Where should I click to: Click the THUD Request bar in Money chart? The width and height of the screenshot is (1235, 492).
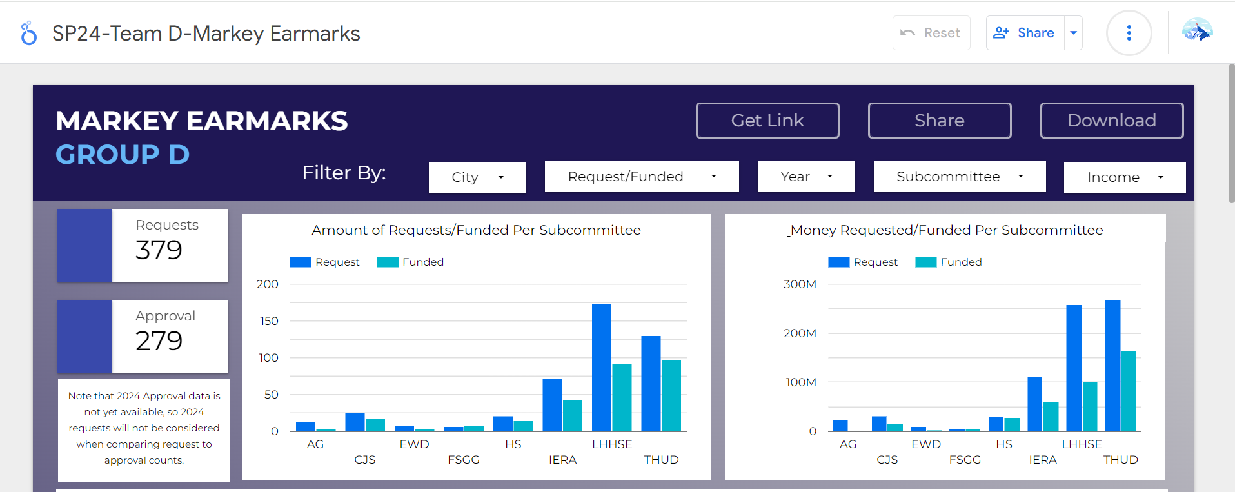click(x=1112, y=366)
